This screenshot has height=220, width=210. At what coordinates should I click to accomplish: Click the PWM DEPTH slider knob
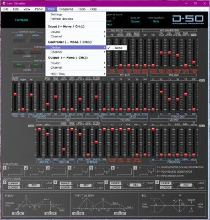186,65
